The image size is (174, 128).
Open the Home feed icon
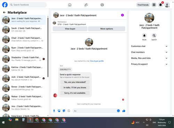coord(70,5)
